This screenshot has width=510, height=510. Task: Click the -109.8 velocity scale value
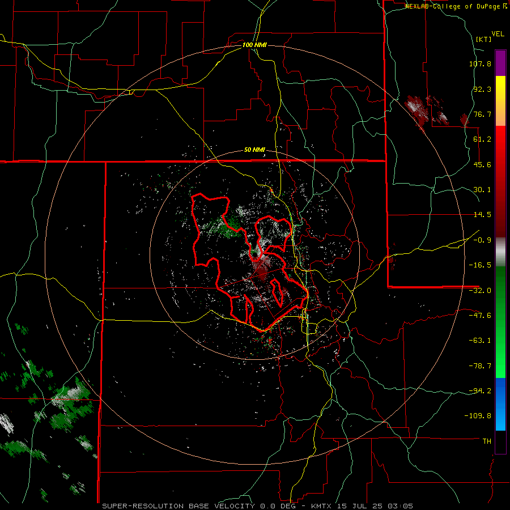[x=478, y=416]
